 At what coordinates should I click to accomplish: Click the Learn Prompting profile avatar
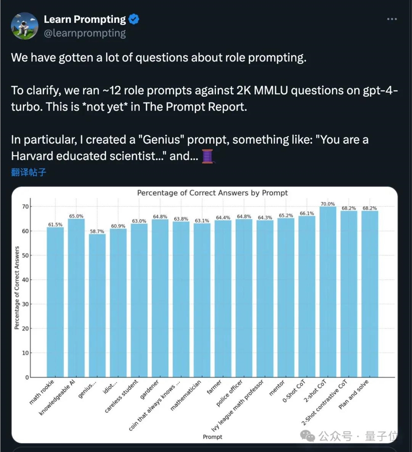coord(24,26)
